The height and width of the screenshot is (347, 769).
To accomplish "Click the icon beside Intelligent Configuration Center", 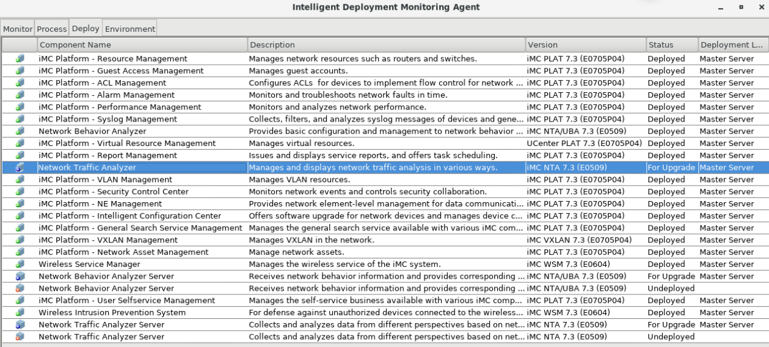I will [20, 216].
